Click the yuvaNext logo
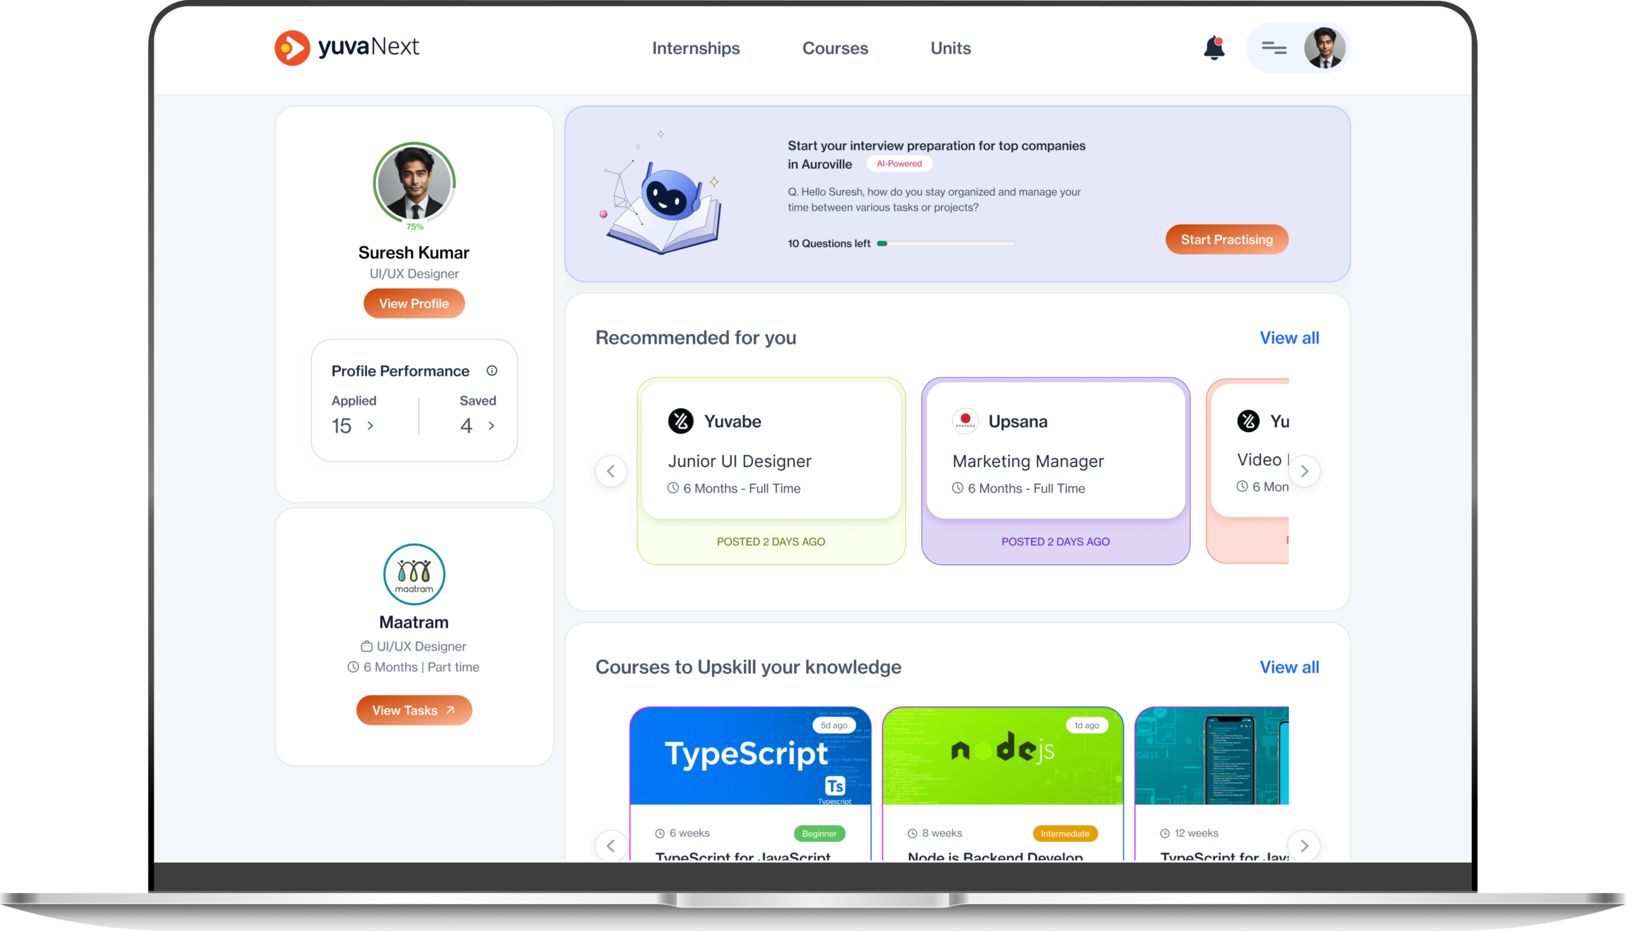 [347, 48]
